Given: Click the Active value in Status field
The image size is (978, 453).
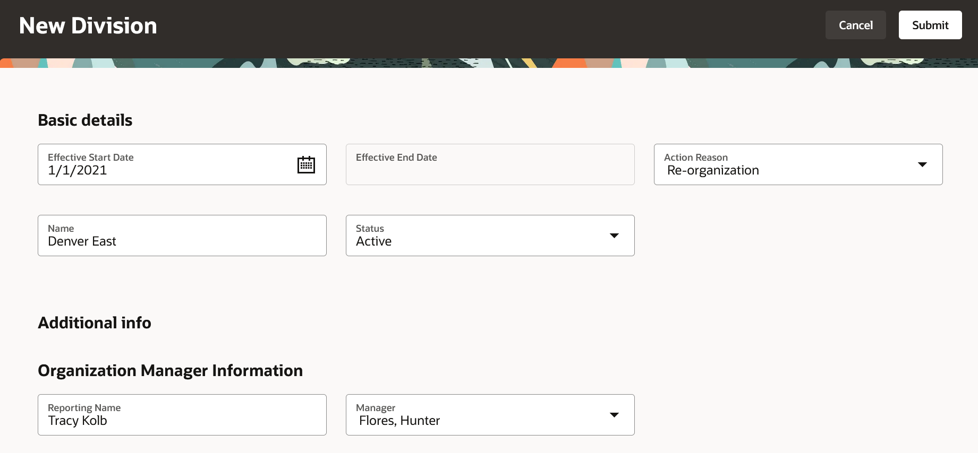Looking at the screenshot, I should pyautogui.click(x=374, y=241).
